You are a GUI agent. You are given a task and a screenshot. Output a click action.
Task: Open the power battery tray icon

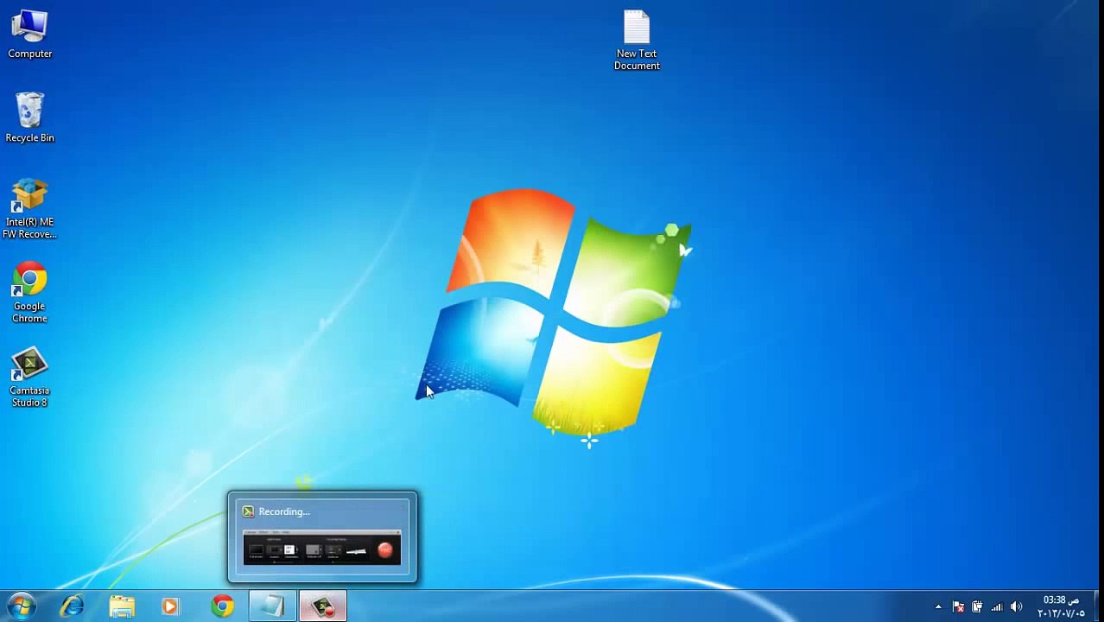(x=977, y=606)
